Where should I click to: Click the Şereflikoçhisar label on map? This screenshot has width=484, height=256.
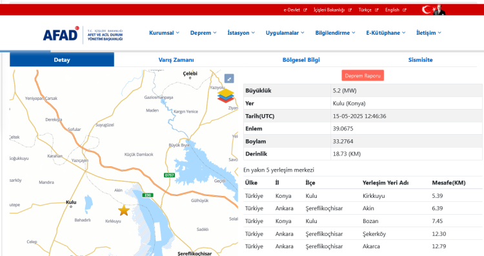tap(195, 253)
